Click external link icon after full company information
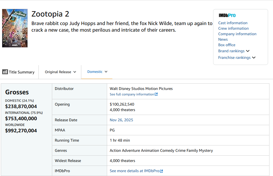Screen dimensions: 273x176 click(x=156, y=94)
